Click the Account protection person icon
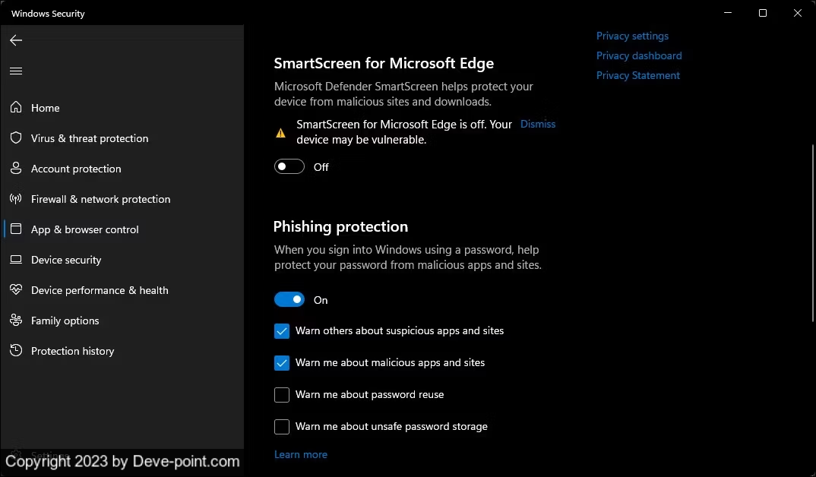This screenshot has height=477, width=816. 16,168
